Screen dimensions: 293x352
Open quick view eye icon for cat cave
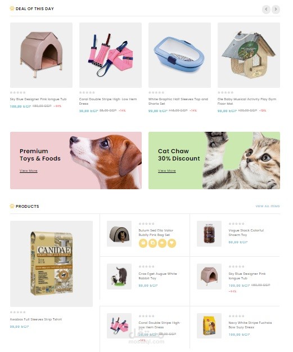pyautogui.click(x=163, y=243)
